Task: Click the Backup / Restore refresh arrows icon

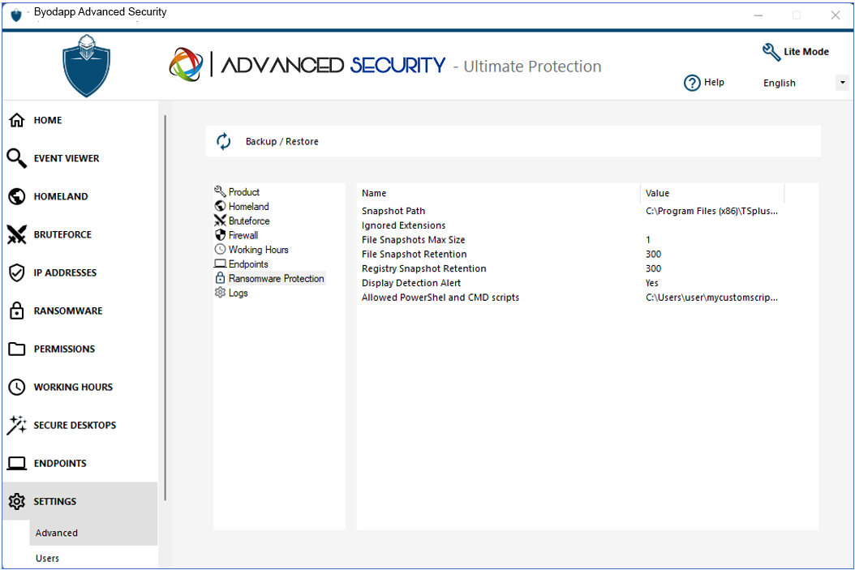Action: click(224, 141)
